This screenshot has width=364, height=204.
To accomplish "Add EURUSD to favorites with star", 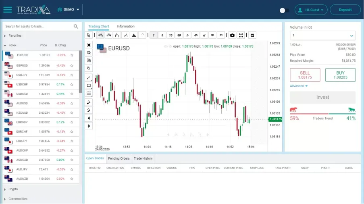I will click(x=72, y=55).
